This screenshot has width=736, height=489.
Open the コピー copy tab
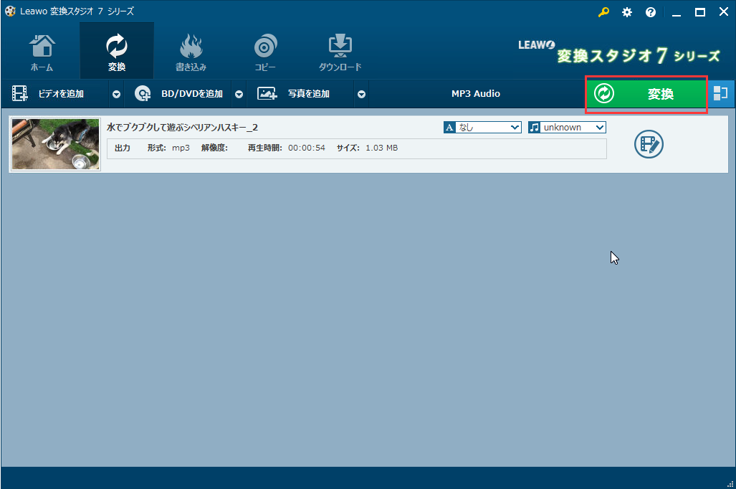pyautogui.click(x=265, y=52)
